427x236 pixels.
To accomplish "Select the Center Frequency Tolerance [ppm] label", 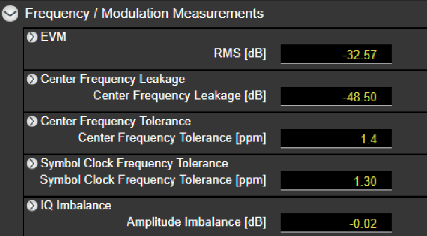I will click(x=172, y=138).
